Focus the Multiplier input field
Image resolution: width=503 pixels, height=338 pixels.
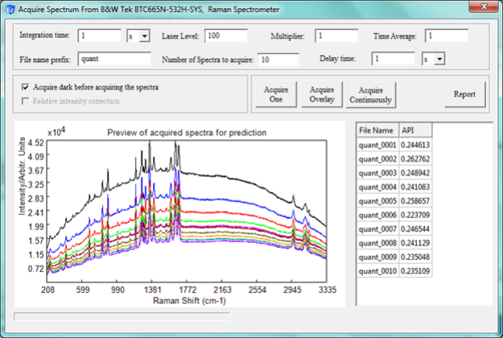click(x=336, y=35)
